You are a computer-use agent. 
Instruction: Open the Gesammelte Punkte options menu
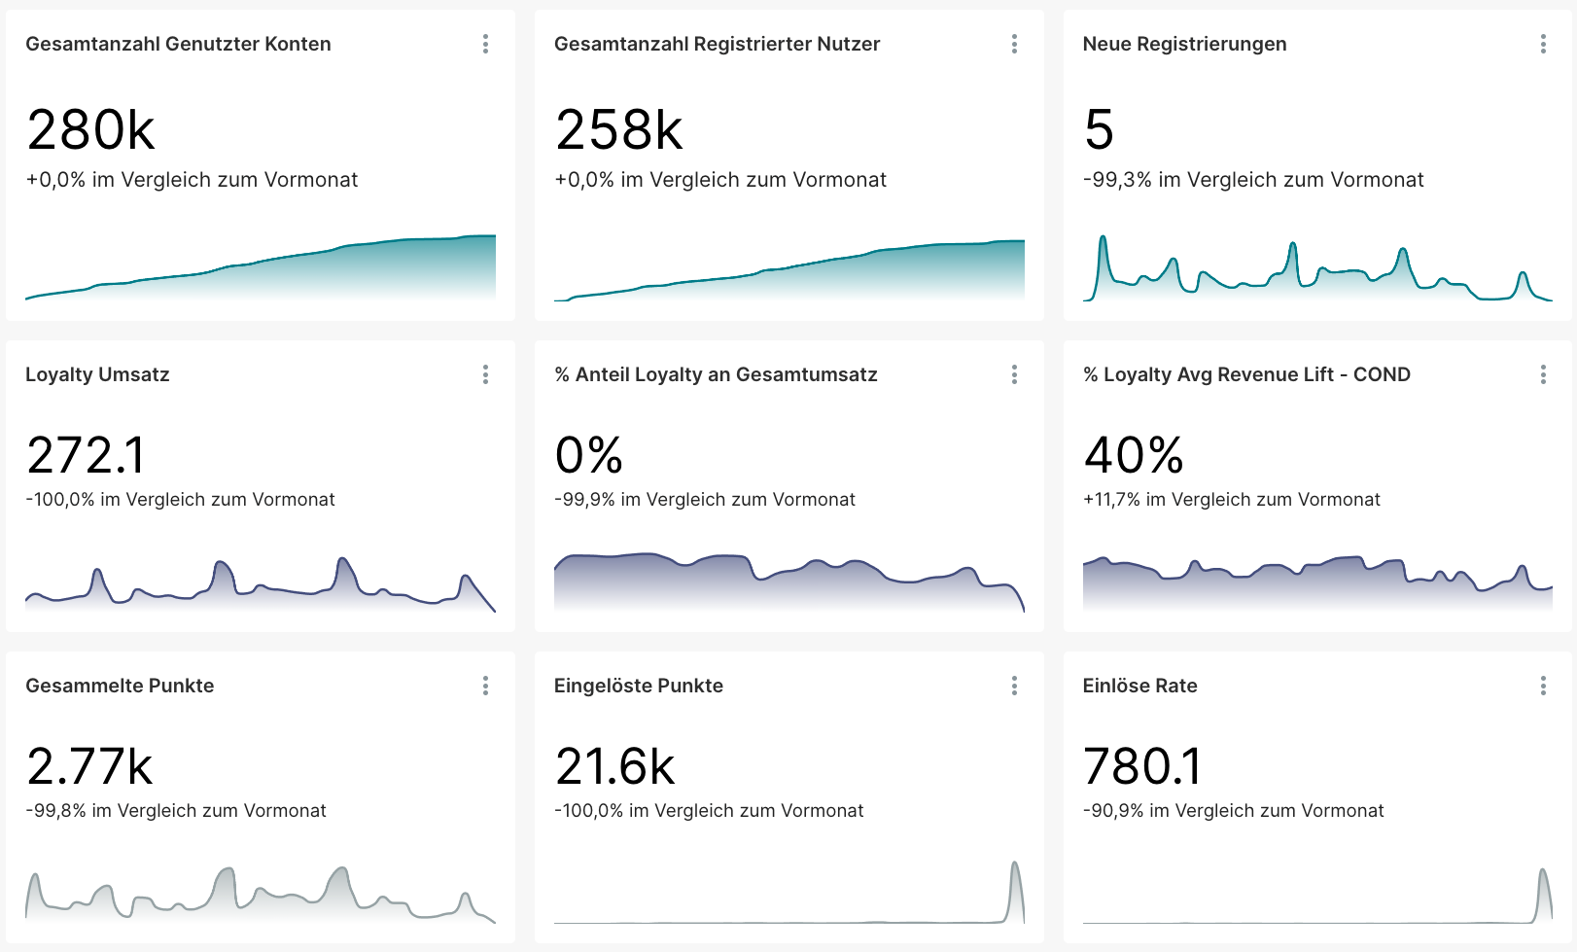coord(485,686)
